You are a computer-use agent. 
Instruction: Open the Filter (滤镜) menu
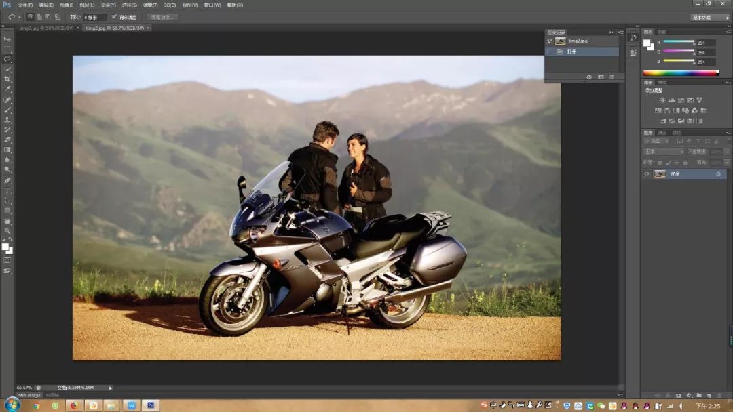coord(151,5)
